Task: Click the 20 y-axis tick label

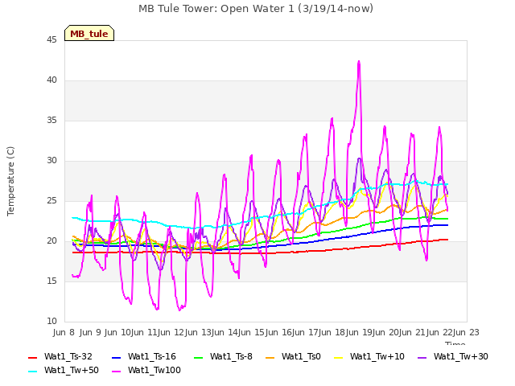Action: click(51, 241)
